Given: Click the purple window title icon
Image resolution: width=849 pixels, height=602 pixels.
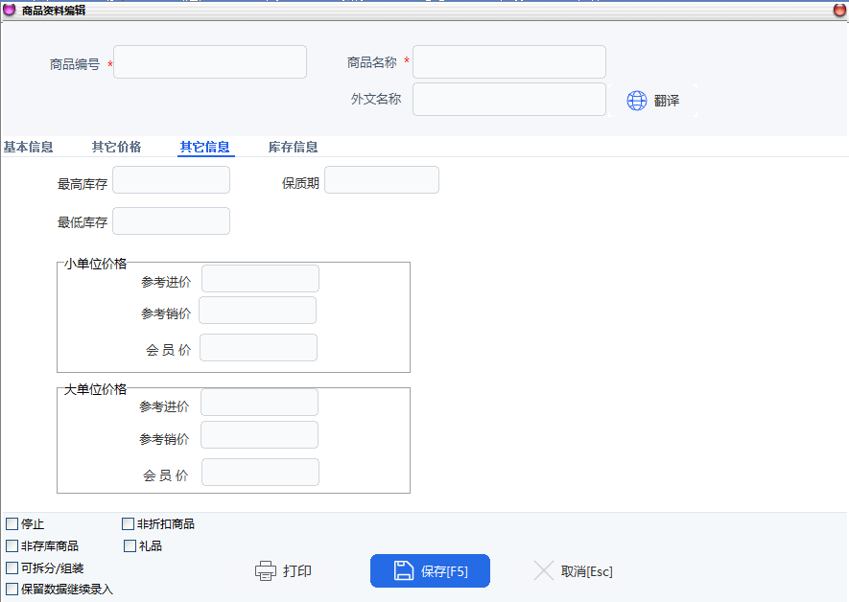Looking at the screenshot, I should pos(10,11).
